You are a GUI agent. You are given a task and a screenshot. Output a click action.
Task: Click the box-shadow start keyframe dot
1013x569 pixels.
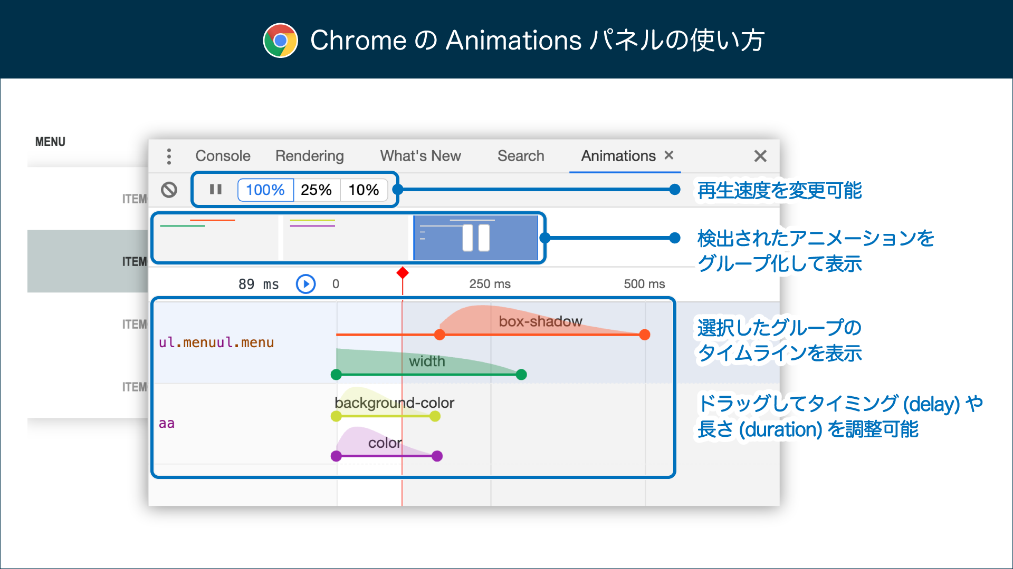[x=440, y=335]
